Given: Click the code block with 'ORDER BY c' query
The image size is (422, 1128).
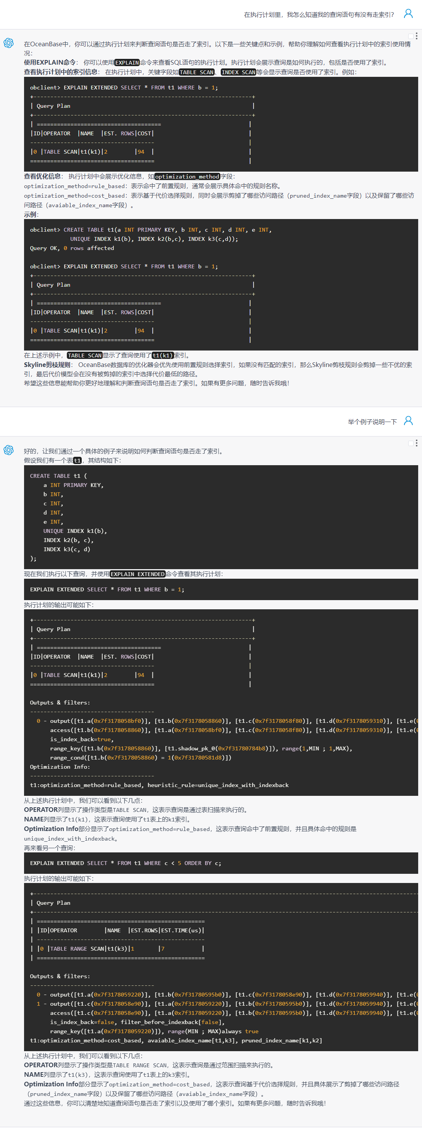Looking at the screenshot, I should (x=221, y=863).
